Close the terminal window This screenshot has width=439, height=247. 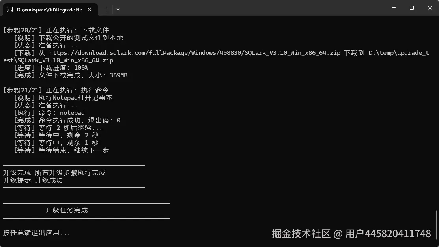point(430,8)
